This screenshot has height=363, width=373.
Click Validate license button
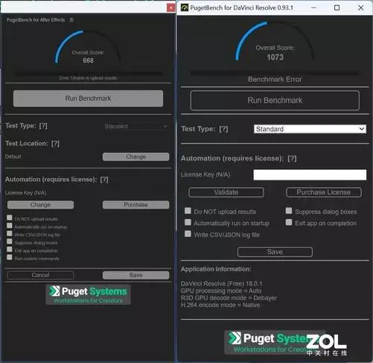(226, 192)
